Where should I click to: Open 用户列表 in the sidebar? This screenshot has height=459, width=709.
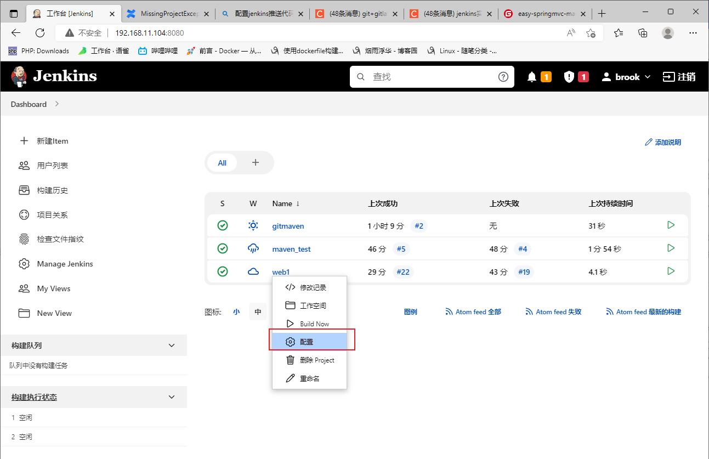point(44,166)
